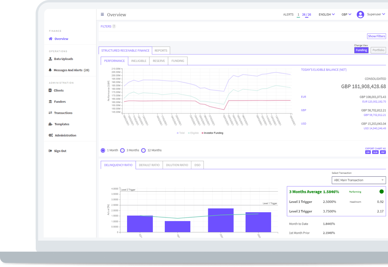
Task: Open the ENGLISH language dropdown
Action: click(327, 14)
